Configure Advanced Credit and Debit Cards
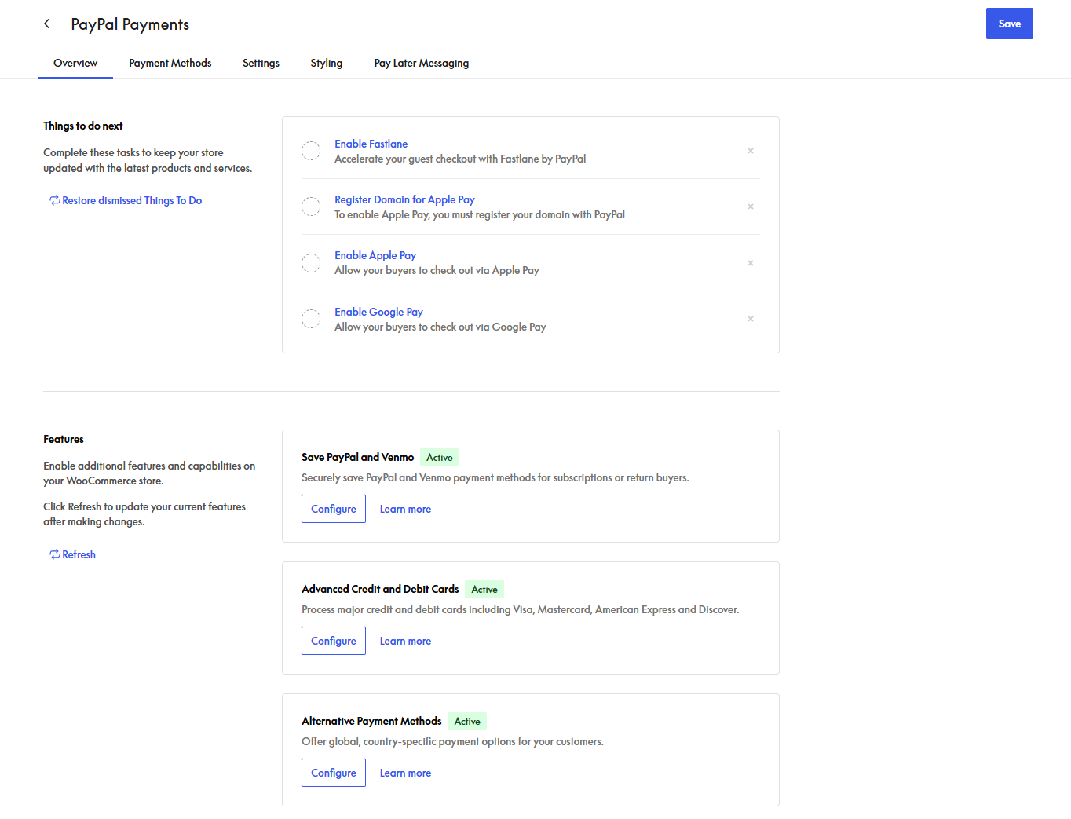The height and width of the screenshot is (819, 1071). click(334, 641)
